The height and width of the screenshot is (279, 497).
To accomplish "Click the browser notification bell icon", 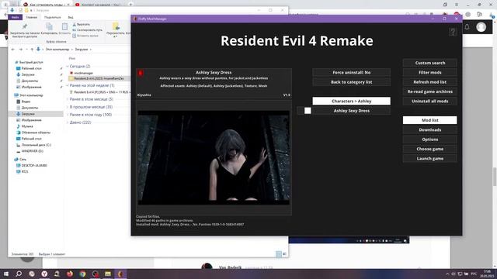I will 467,27.
